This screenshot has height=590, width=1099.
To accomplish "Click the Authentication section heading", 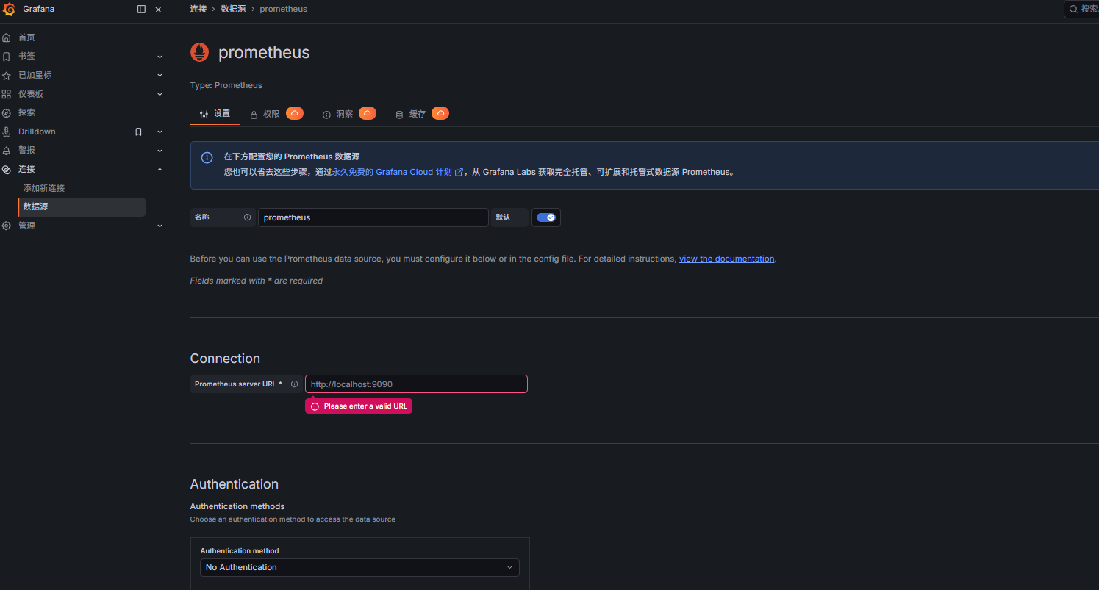I will coord(235,484).
